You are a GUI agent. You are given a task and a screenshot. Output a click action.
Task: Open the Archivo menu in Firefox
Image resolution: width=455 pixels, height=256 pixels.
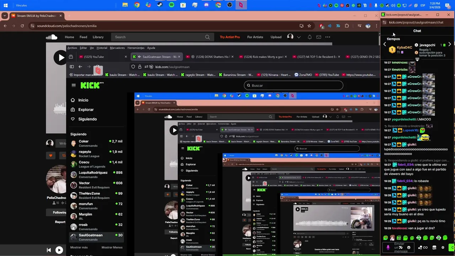click(72, 48)
